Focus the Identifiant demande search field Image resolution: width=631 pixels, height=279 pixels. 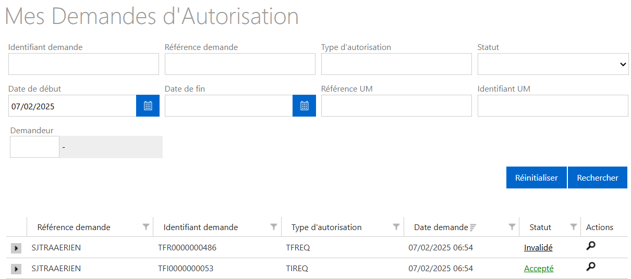(x=83, y=64)
